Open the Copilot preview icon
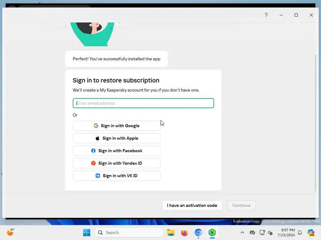This screenshot has width=321, height=240. pyautogui.click(x=311, y=232)
